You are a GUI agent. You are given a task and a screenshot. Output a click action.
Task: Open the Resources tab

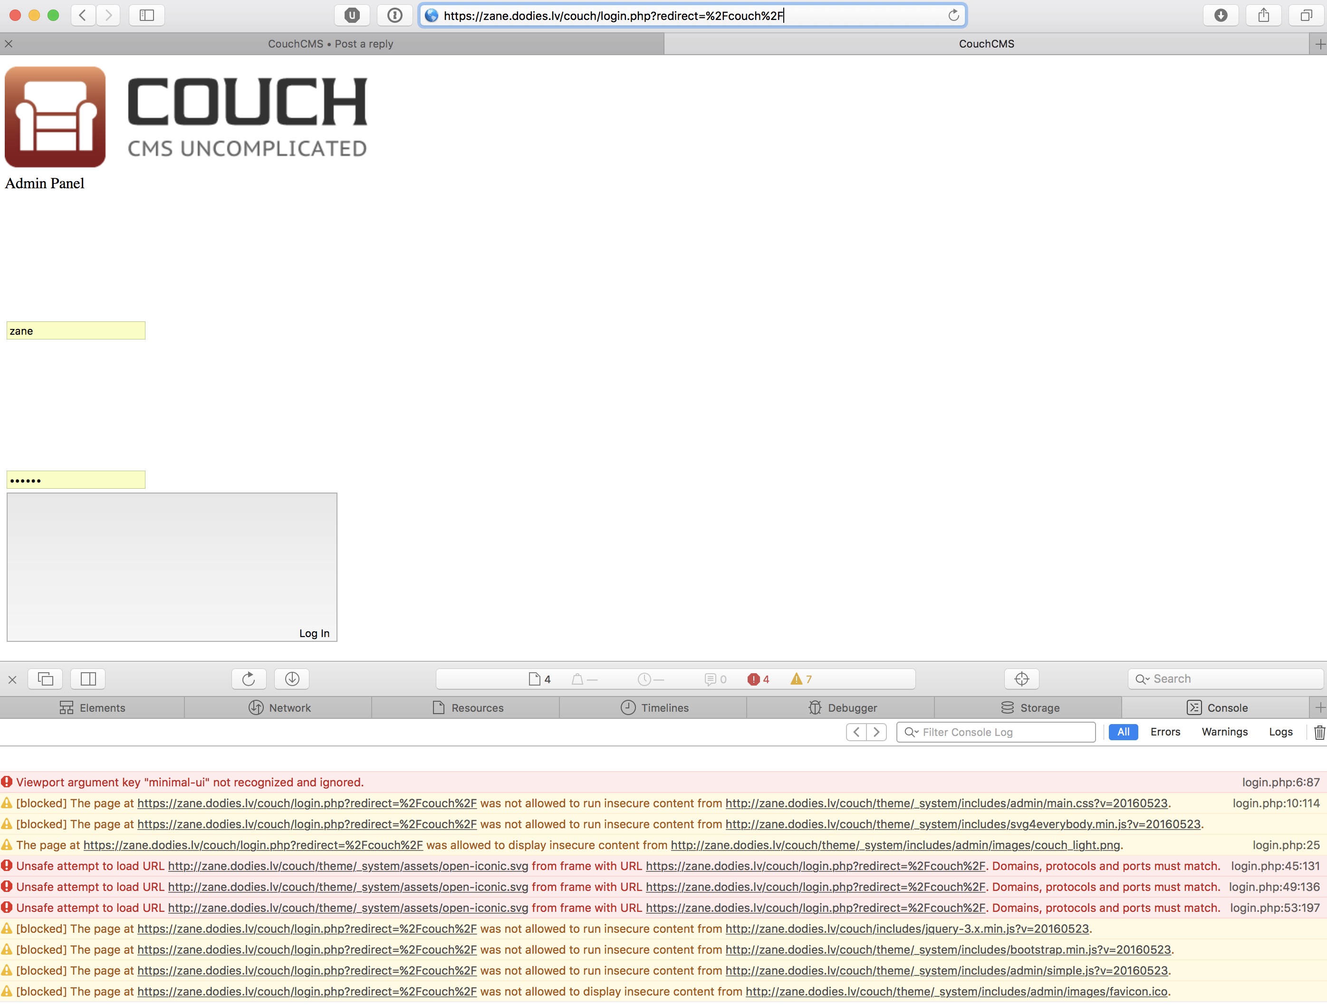pyautogui.click(x=466, y=708)
